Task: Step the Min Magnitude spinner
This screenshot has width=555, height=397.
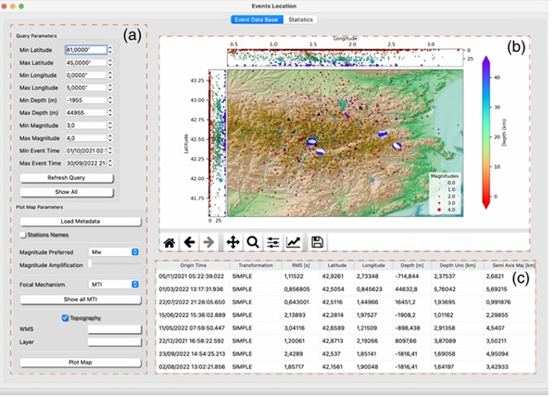Action: tap(110, 125)
